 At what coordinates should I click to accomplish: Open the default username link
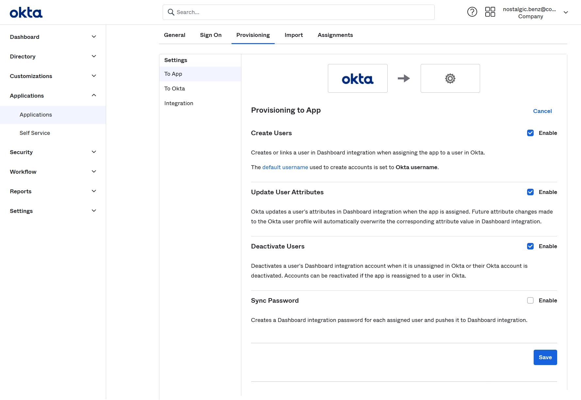click(x=285, y=167)
